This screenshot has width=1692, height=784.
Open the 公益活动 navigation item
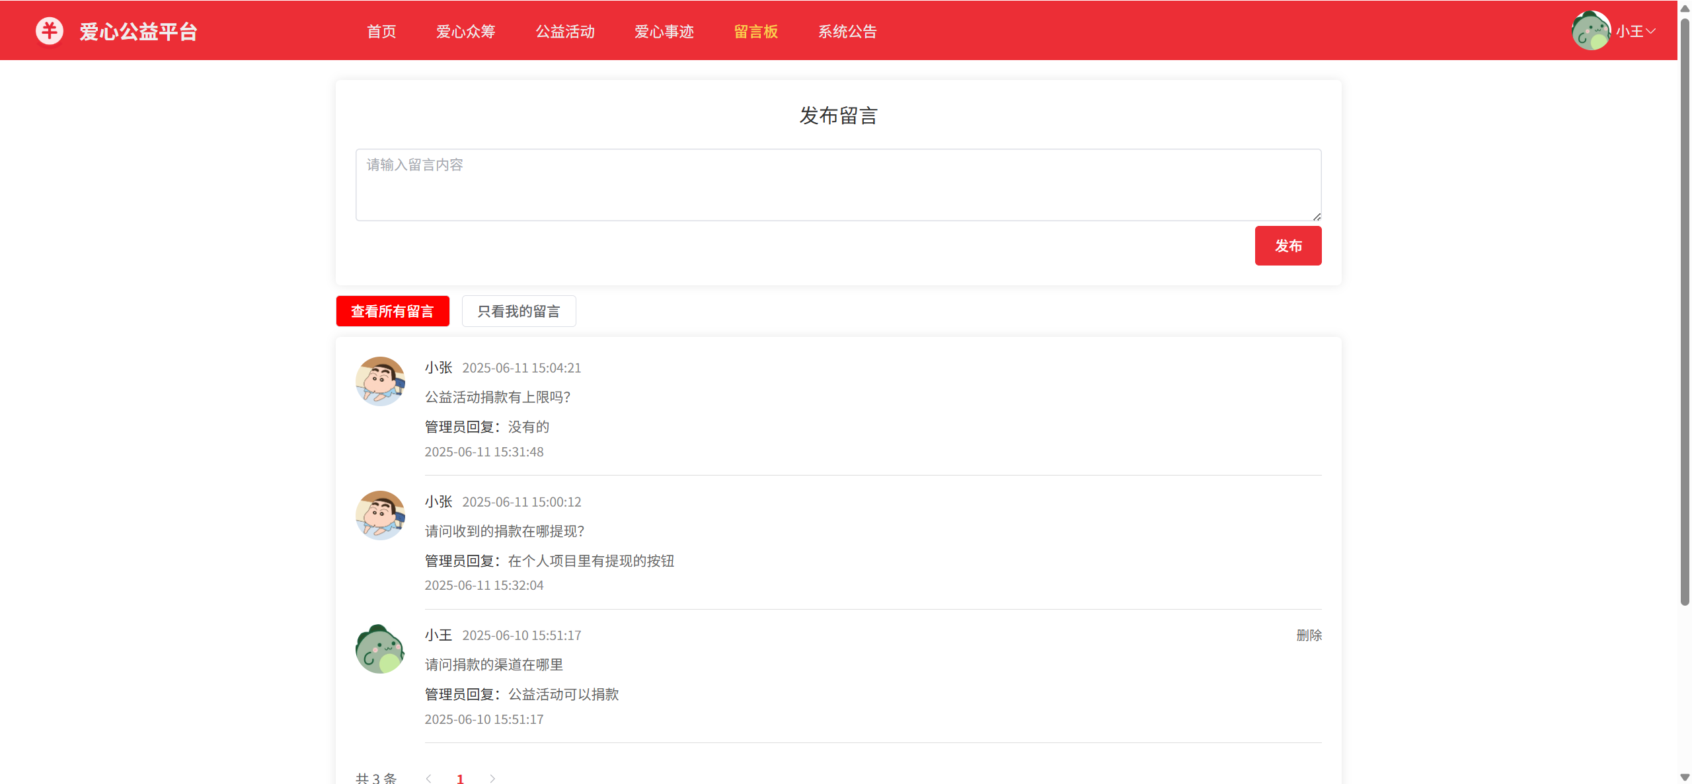click(565, 32)
